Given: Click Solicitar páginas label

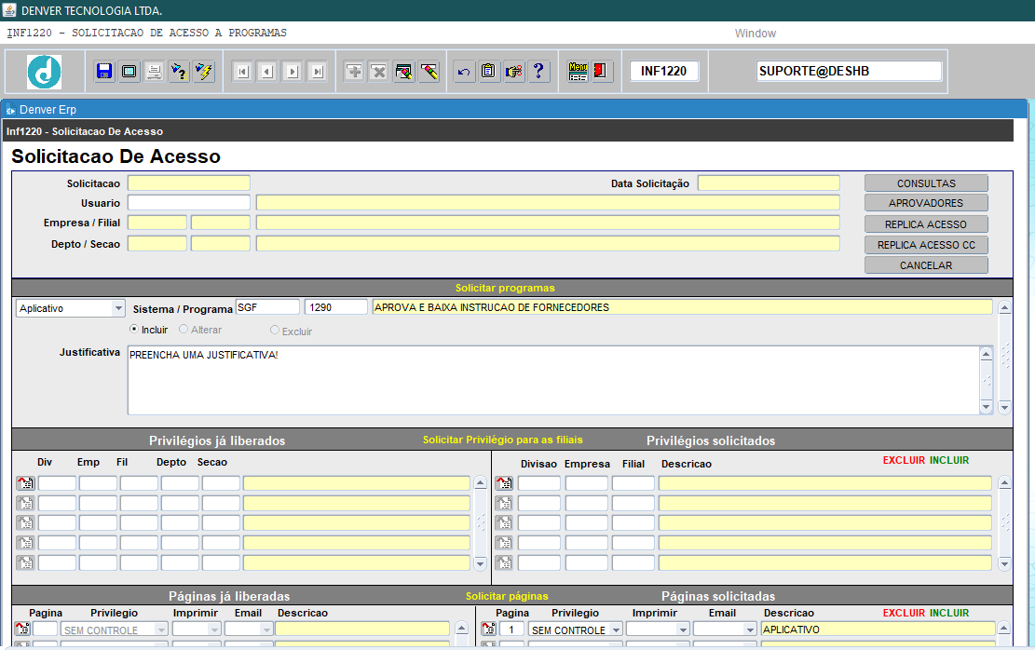Looking at the screenshot, I should [x=507, y=596].
